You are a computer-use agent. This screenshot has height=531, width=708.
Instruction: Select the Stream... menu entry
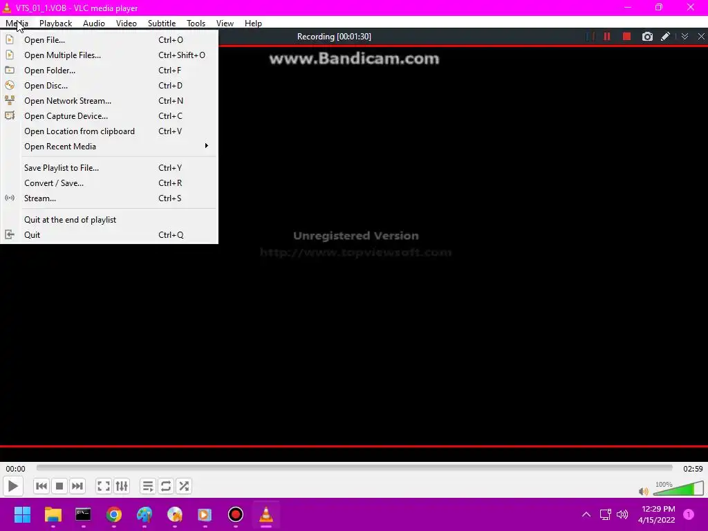(x=109, y=198)
